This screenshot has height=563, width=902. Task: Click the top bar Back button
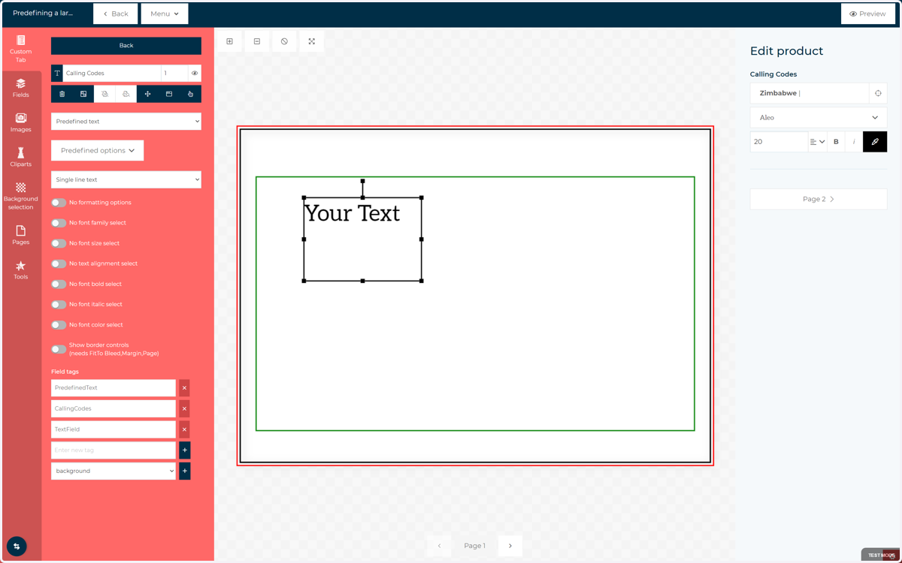116,14
